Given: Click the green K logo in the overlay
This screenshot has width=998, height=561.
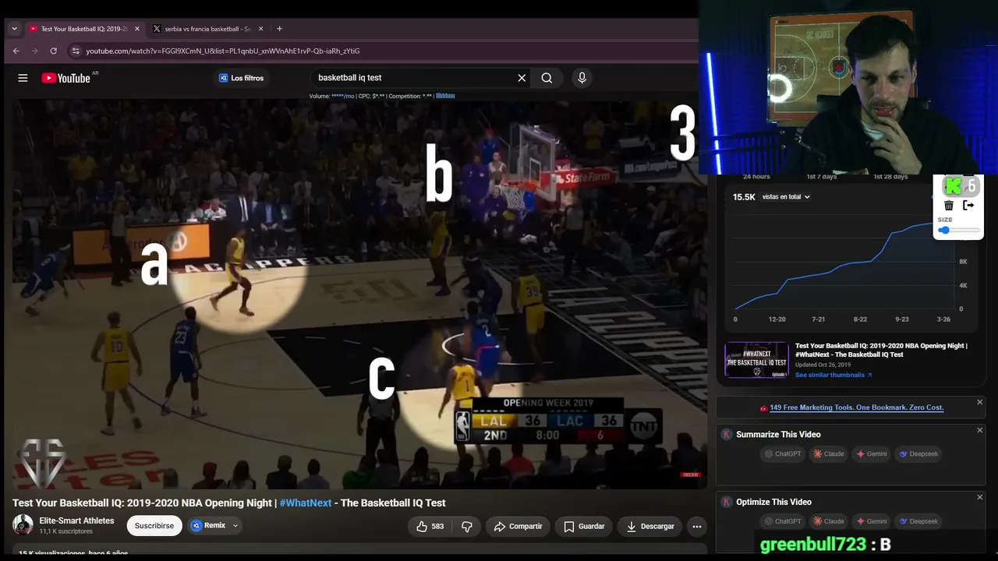Looking at the screenshot, I should [953, 186].
